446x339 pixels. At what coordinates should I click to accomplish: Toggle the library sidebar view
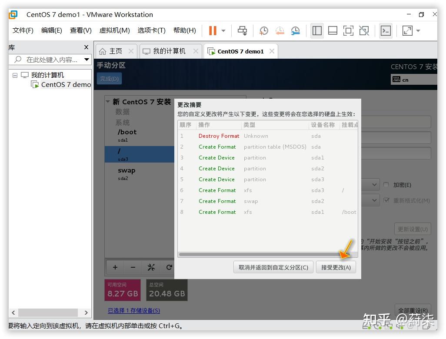[317, 30]
